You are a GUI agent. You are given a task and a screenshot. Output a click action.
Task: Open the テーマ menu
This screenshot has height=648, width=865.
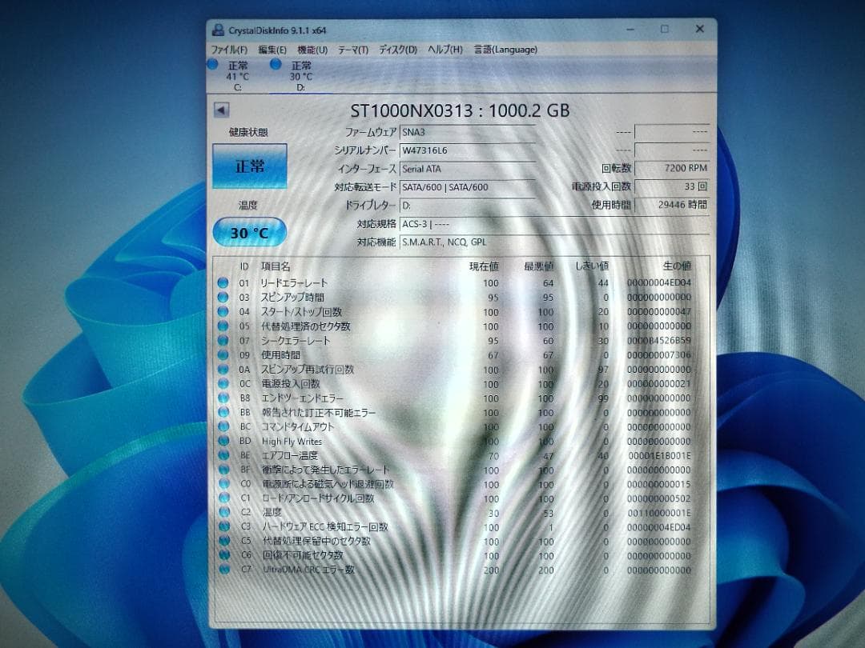[x=352, y=49]
